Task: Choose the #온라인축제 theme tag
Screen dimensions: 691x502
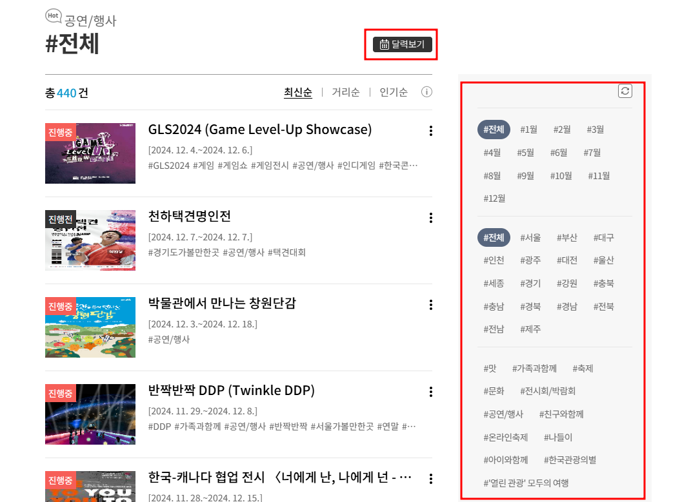Action: pyautogui.click(x=506, y=438)
